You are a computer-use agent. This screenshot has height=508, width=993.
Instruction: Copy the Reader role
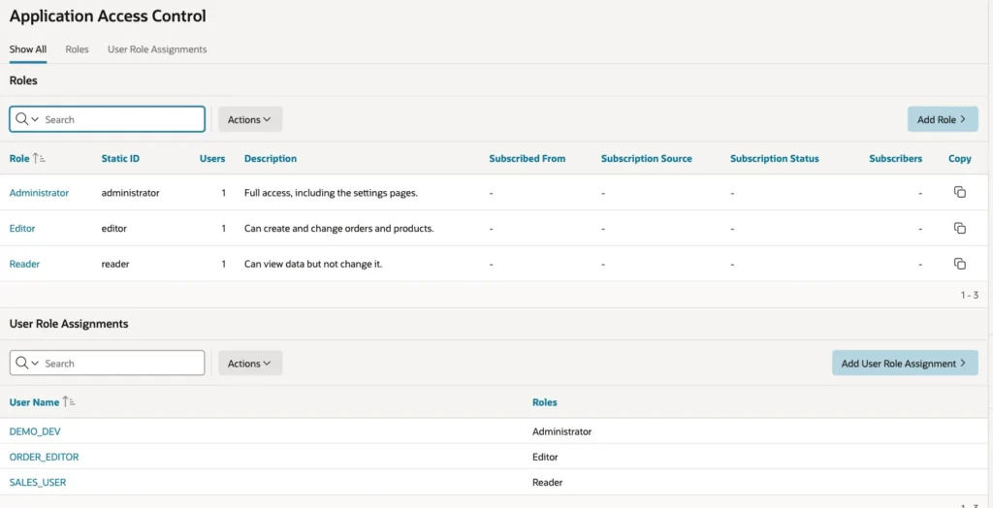tap(959, 264)
